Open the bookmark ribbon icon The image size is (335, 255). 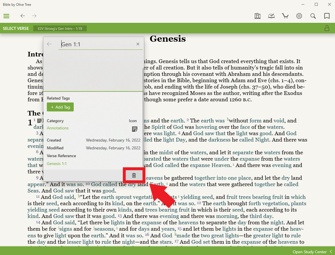tap(327, 16)
